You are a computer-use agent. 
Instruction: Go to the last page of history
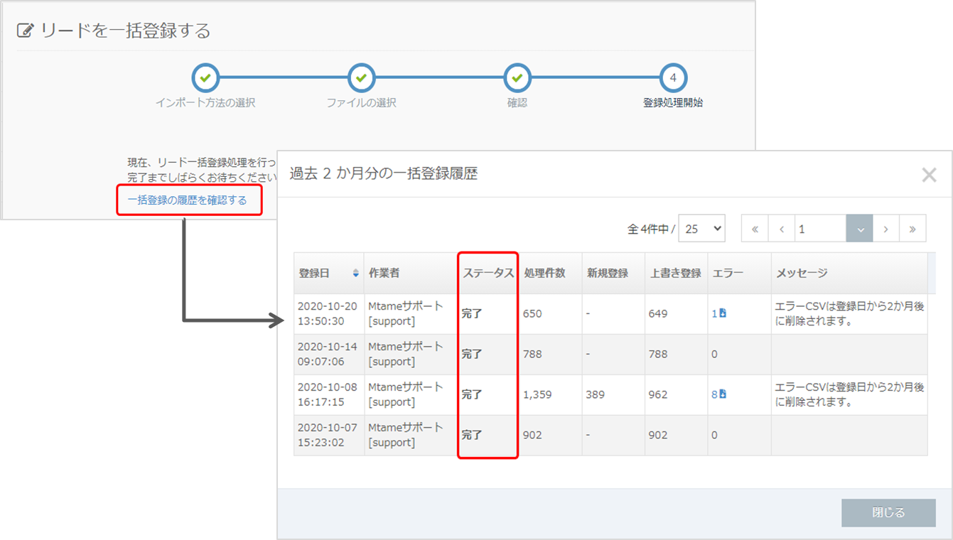[912, 229]
